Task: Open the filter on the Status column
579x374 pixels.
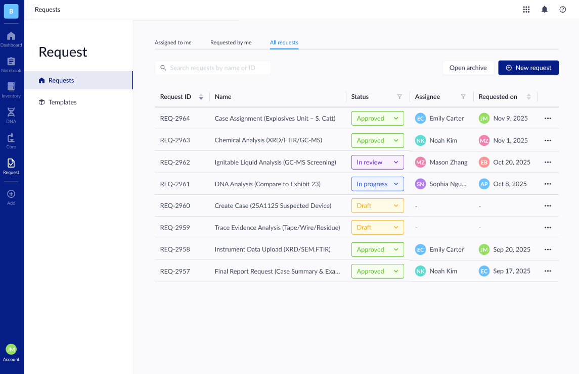Action: pos(399,96)
